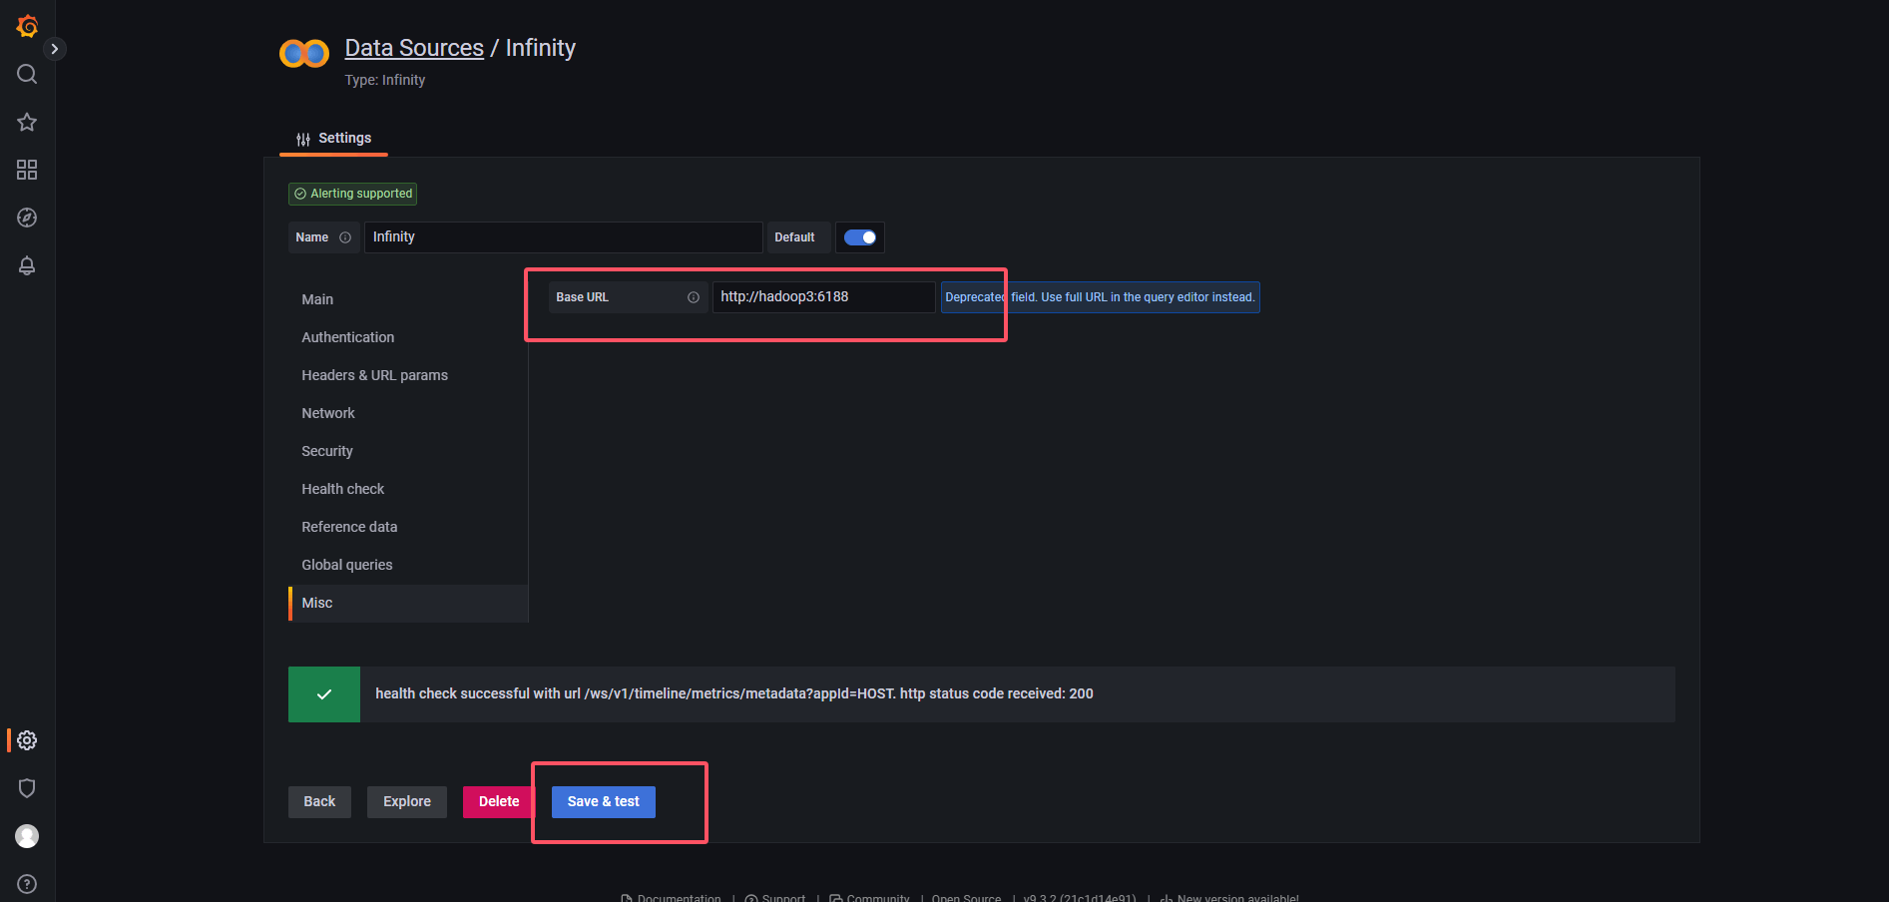The height and width of the screenshot is (902, 1889).
Task: Click the Save & test button
Action: coord(604,802)
